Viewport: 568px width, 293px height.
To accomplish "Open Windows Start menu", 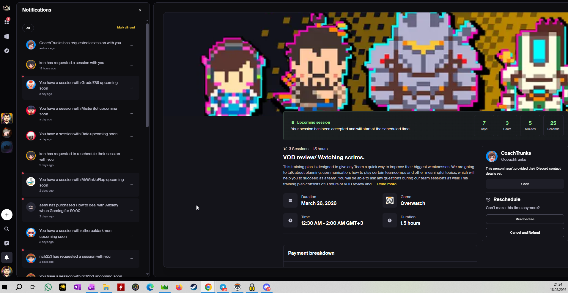I will tap(4, 287).
